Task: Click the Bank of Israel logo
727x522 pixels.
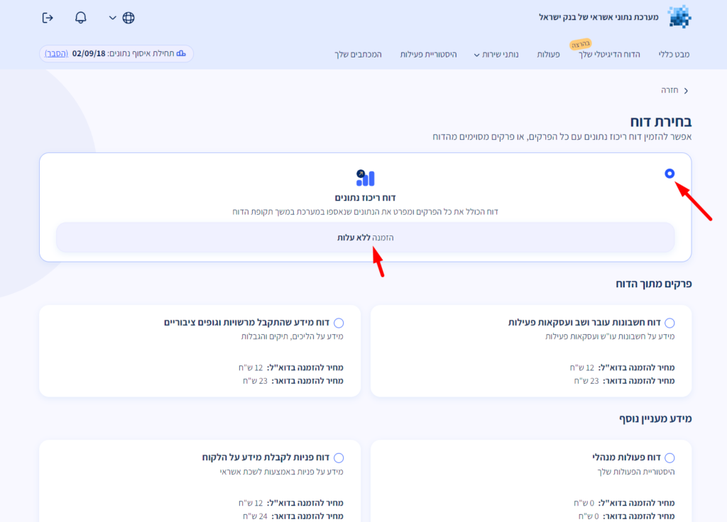Action: 679,17
